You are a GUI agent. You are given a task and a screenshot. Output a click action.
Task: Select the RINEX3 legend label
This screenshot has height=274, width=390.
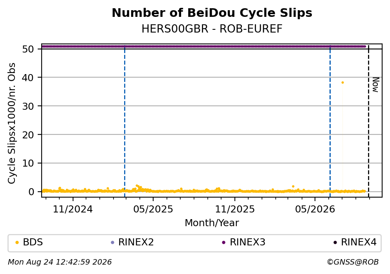[x=247, y=242]
